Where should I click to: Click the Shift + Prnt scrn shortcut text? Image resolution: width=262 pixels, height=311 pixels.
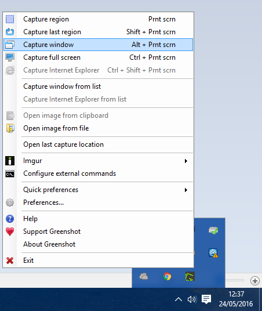(x=151, y=32)
